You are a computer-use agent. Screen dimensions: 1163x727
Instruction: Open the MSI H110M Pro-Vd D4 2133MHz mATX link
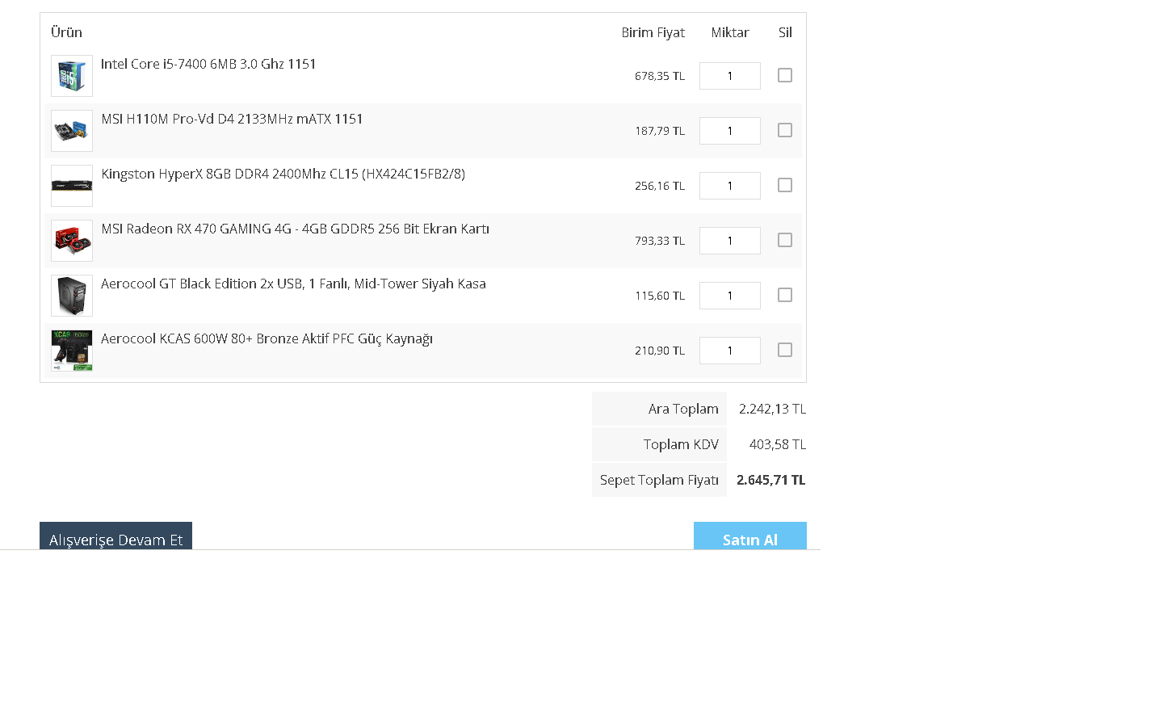[x=232, y=119]
